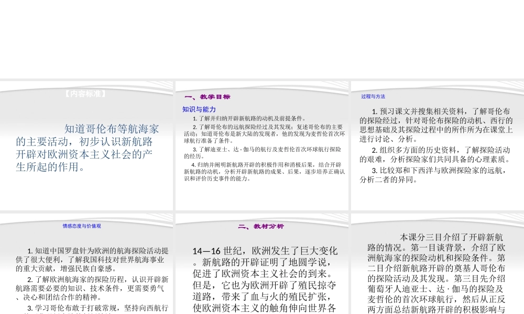The image size is (524, 314).
Task: Open the slide starting 本课分三目介绍了开辟新航路的情况
Action: (438, 264)
